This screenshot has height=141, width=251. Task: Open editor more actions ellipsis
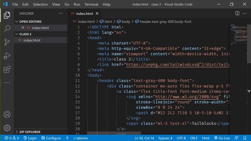coord(244,13)
